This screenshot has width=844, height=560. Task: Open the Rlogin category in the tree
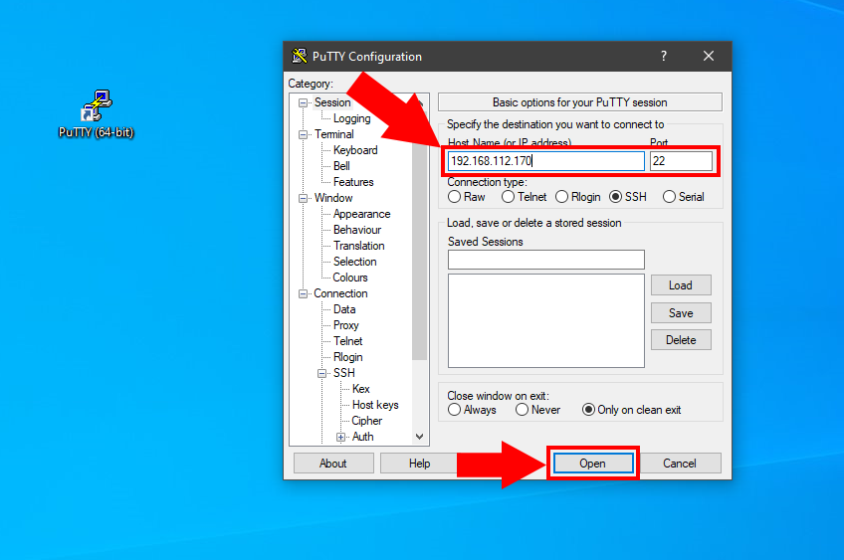point(347,357)
